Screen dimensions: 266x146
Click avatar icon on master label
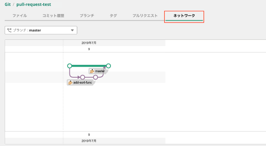tap(92, 71)
